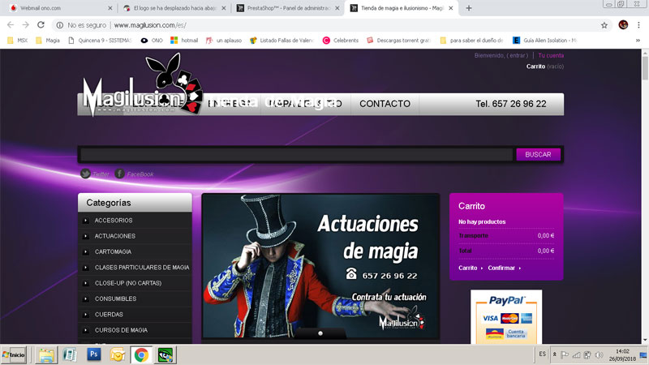The height and width of the screenshot is (365, 649).
Task: Open the CONTACTO menu item
Action: tap(385, 104)
